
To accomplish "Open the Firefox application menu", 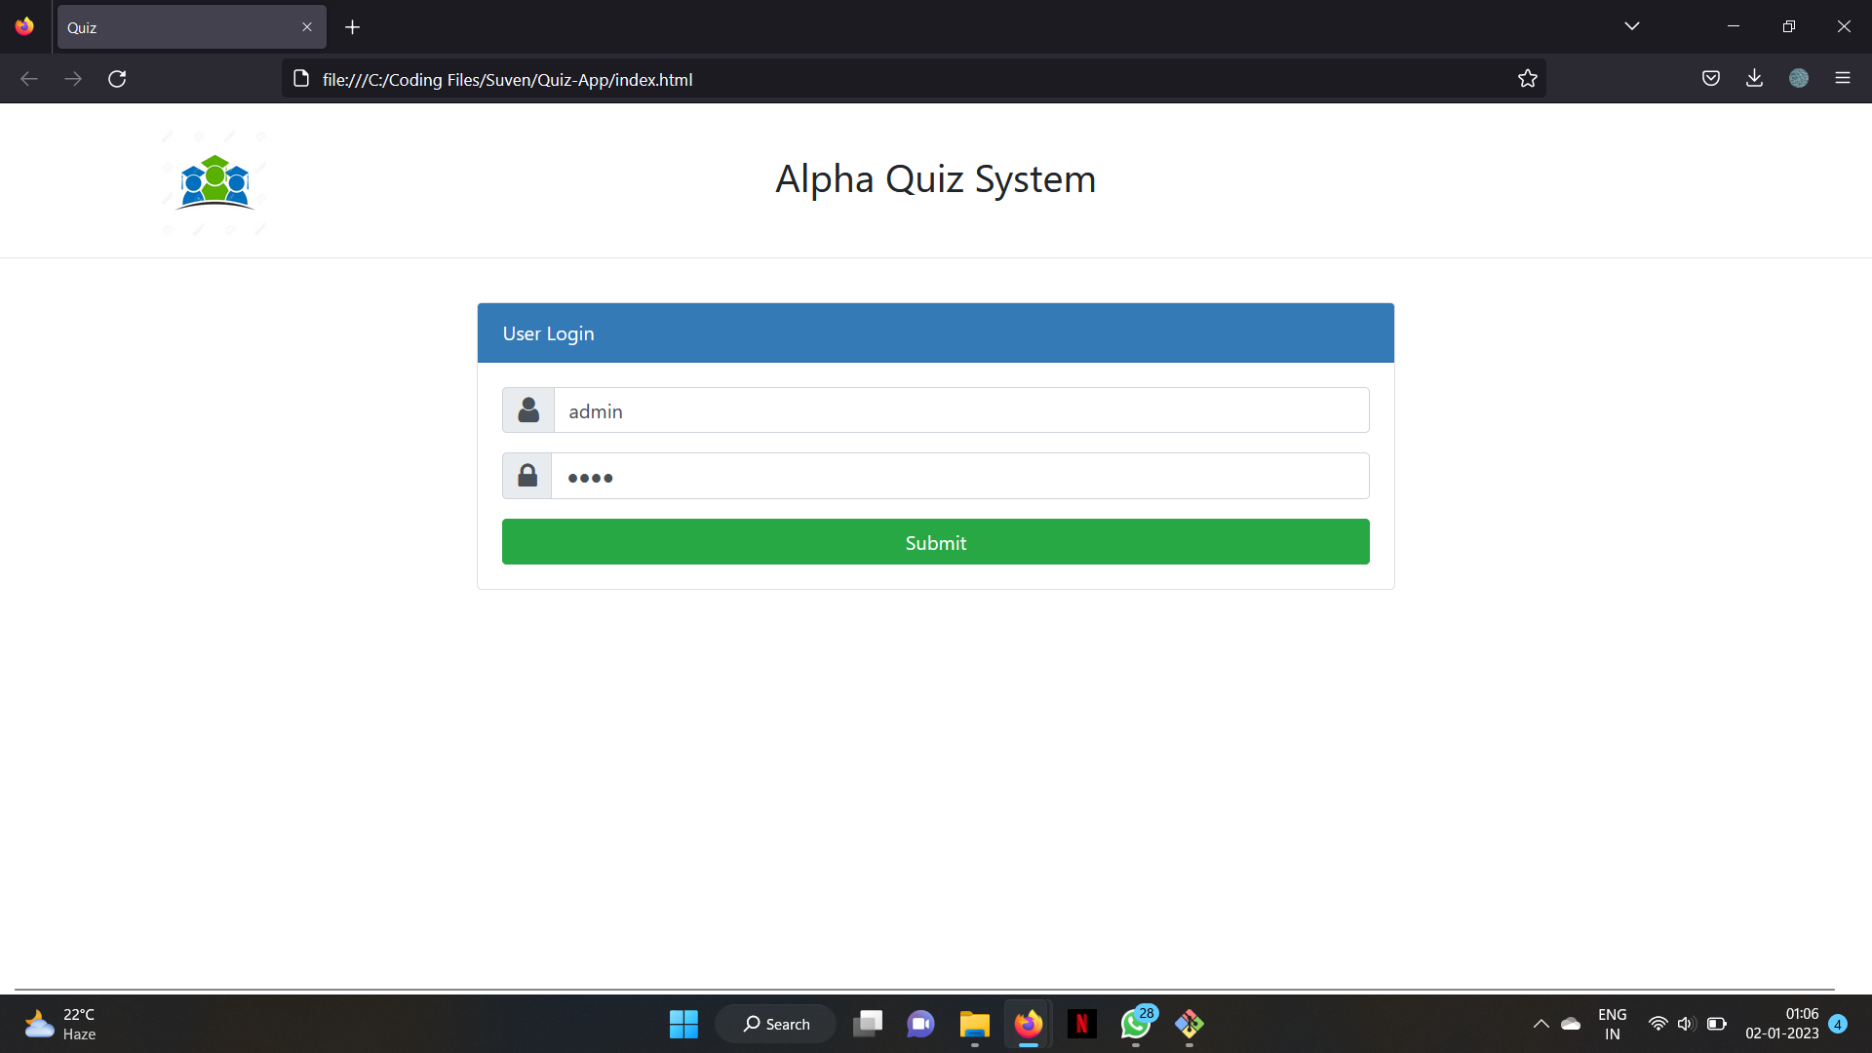I will 1844,78.
